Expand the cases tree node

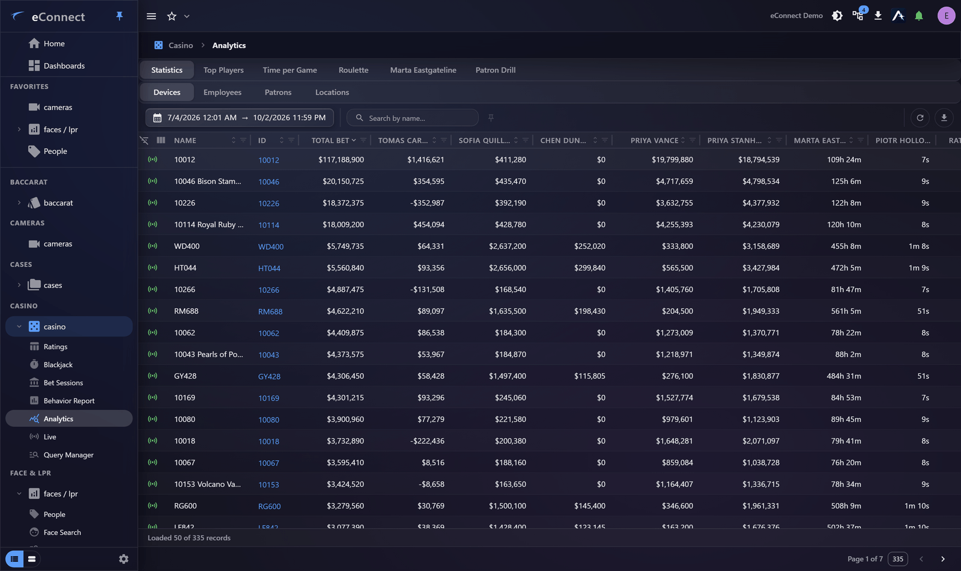19,285
